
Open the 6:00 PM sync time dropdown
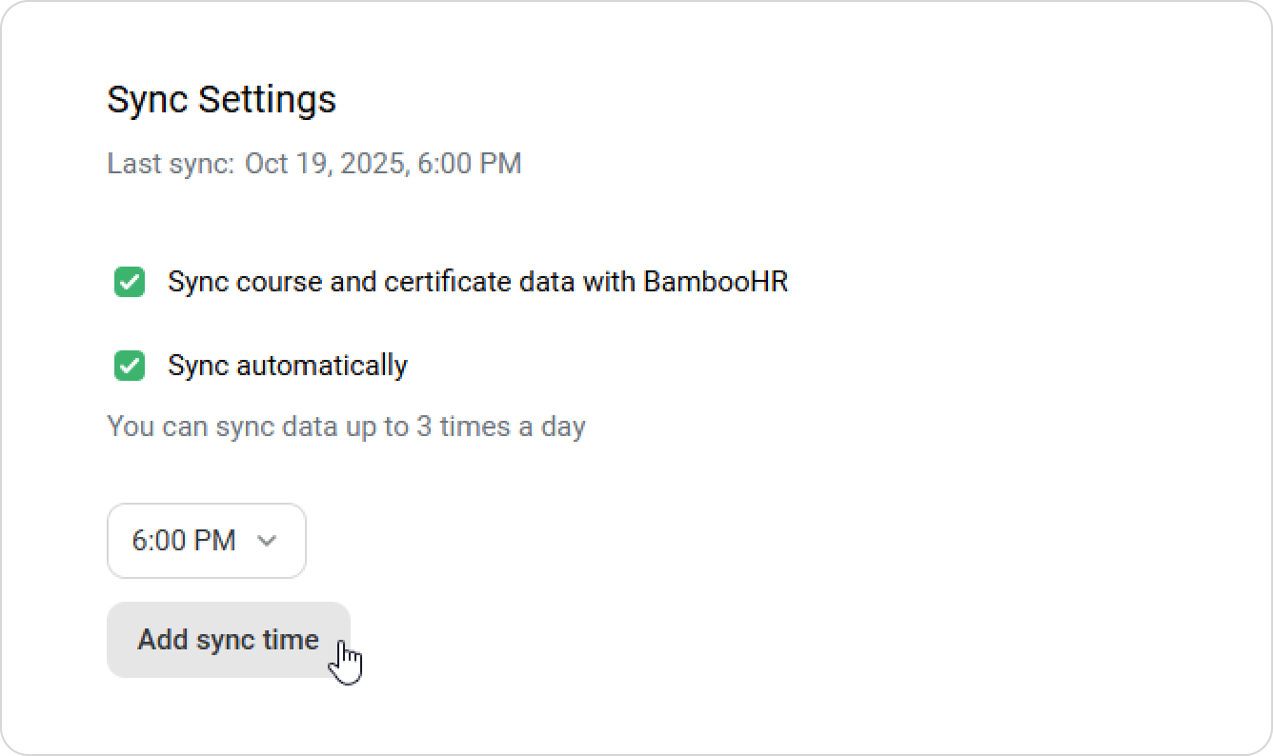pyautogui.click(x=206, y=541)
